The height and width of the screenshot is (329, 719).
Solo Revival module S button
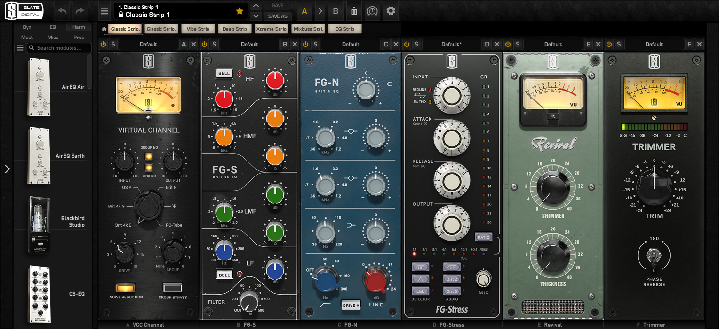click(x=517, y=44)
